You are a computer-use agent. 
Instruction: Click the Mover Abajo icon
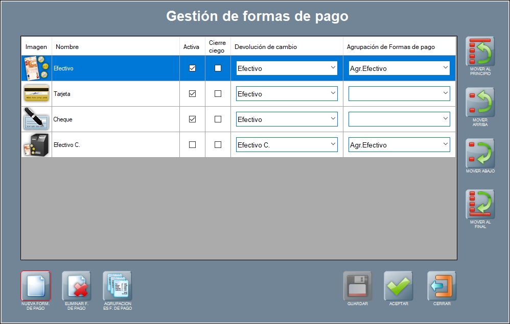(480, 154)
